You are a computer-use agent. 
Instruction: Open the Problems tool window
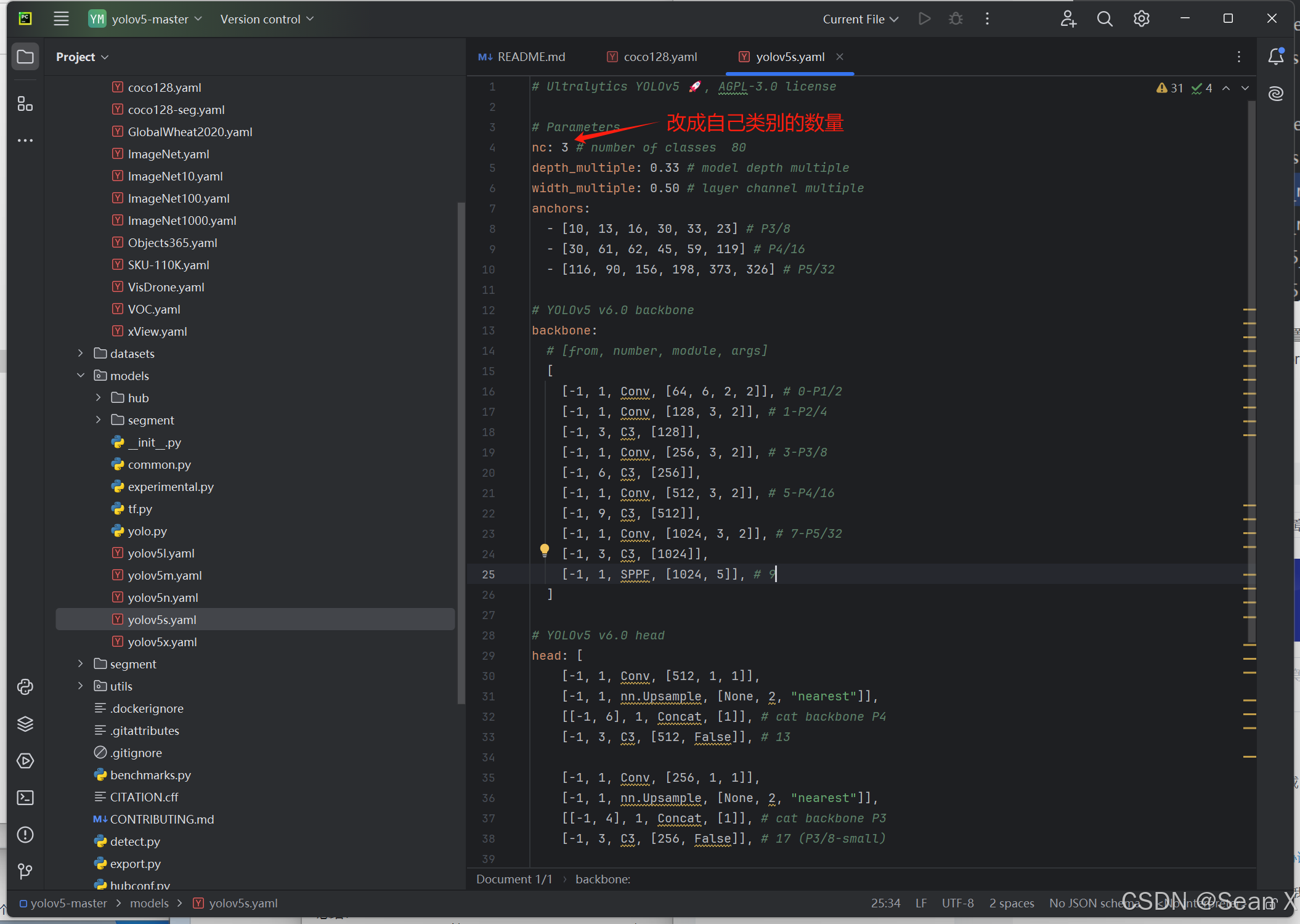point(25,835)
